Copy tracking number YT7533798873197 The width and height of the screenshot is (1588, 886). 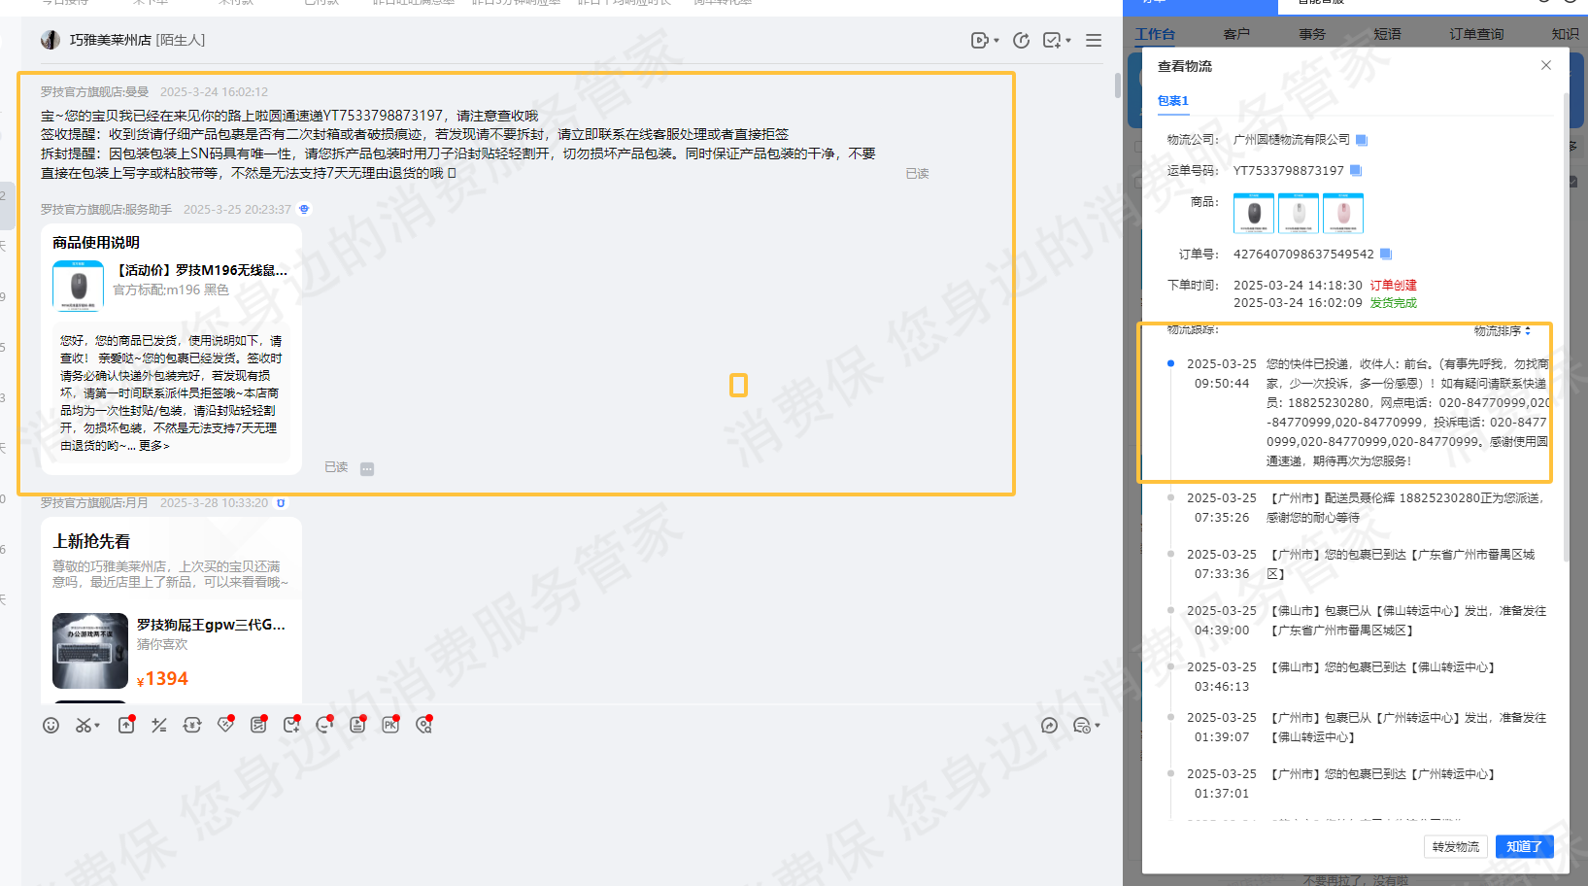point(1356,171)
